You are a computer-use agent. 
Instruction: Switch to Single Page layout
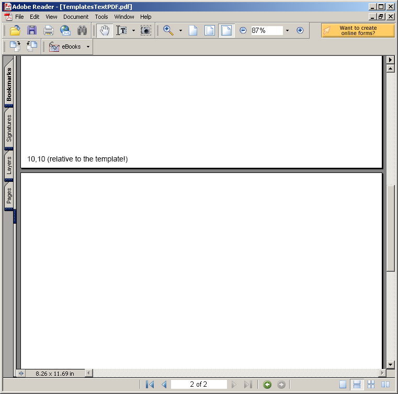pos(343,385)
